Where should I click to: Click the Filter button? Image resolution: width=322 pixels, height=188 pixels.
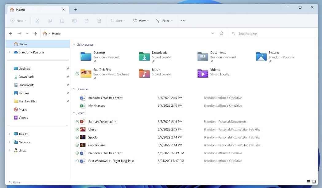pyautogui.click(x=164, y=21)
